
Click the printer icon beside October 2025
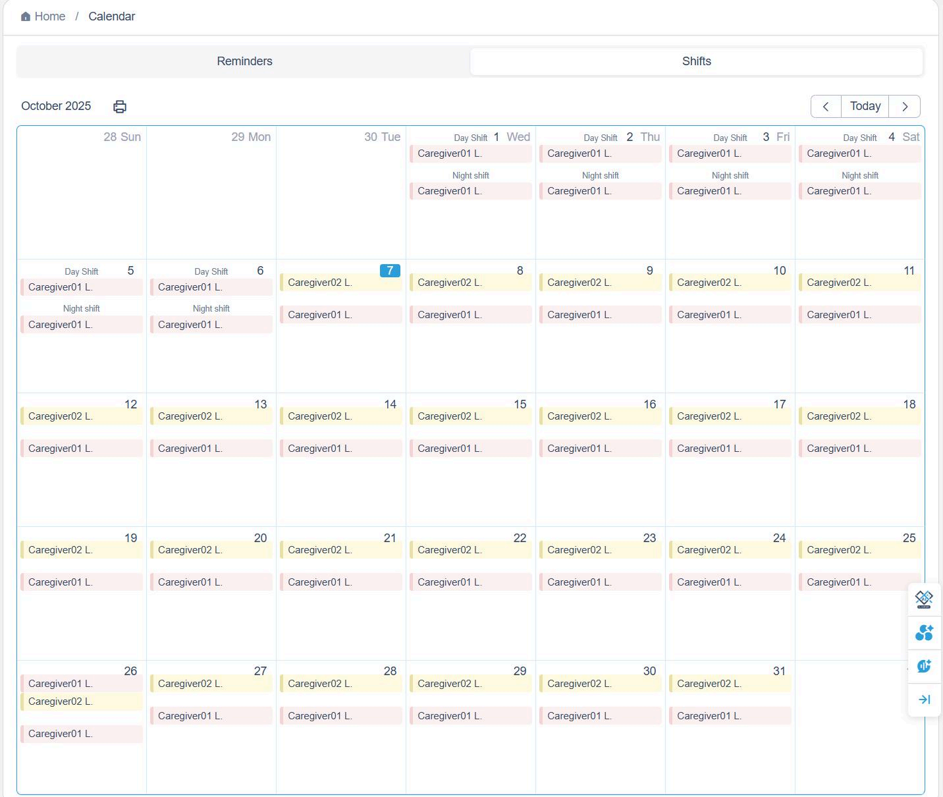pyautogui.click(x=120, y=107)
